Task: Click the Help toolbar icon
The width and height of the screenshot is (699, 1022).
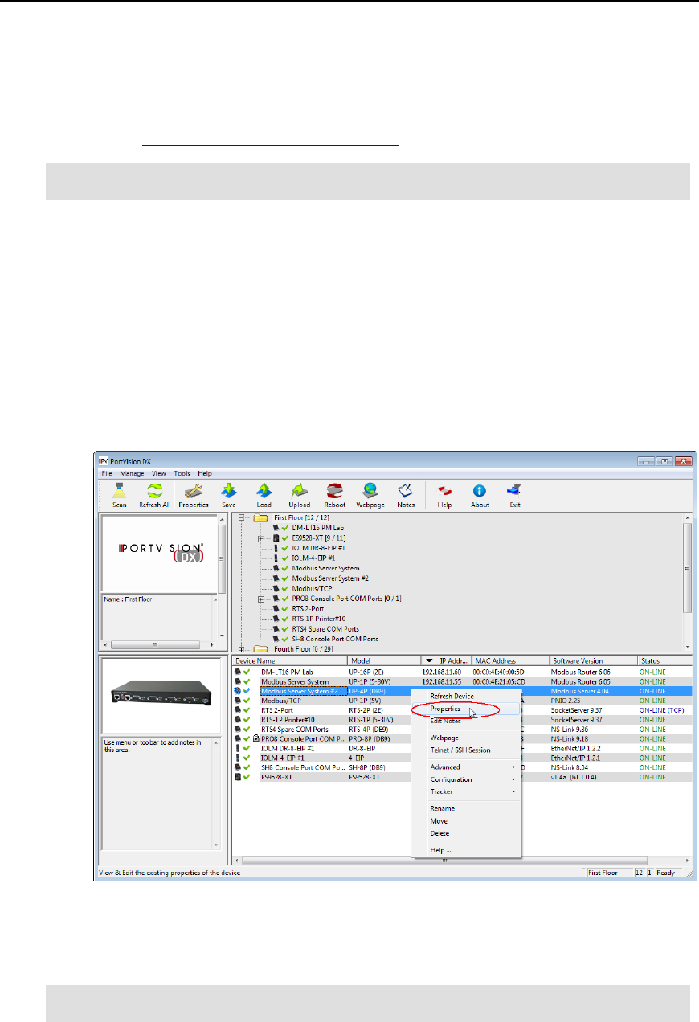Action: click(444, 495)
